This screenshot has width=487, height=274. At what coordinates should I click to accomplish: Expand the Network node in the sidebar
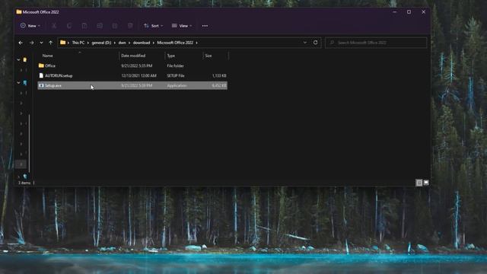(18, 177)
